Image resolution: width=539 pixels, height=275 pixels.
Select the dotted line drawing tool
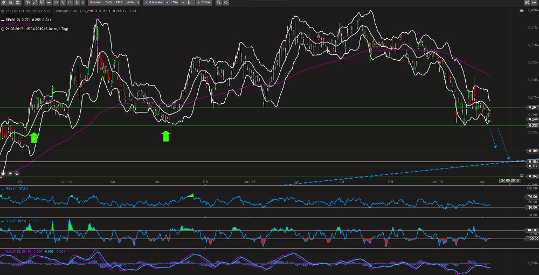[56, 3]
